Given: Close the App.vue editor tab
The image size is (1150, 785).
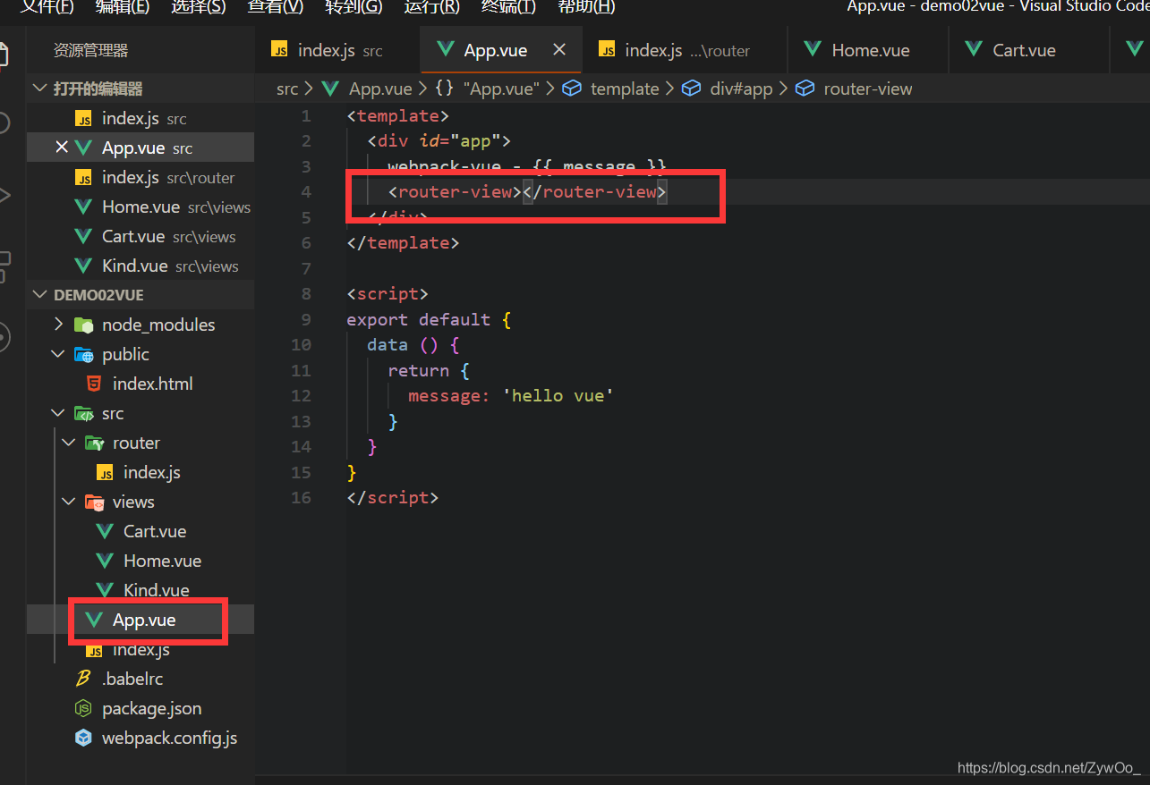Looking at the screenshot, I should click(x=559, y=50).
